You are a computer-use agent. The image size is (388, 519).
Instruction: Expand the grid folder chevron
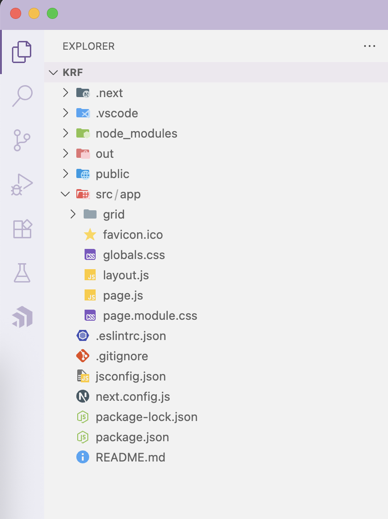73,214
